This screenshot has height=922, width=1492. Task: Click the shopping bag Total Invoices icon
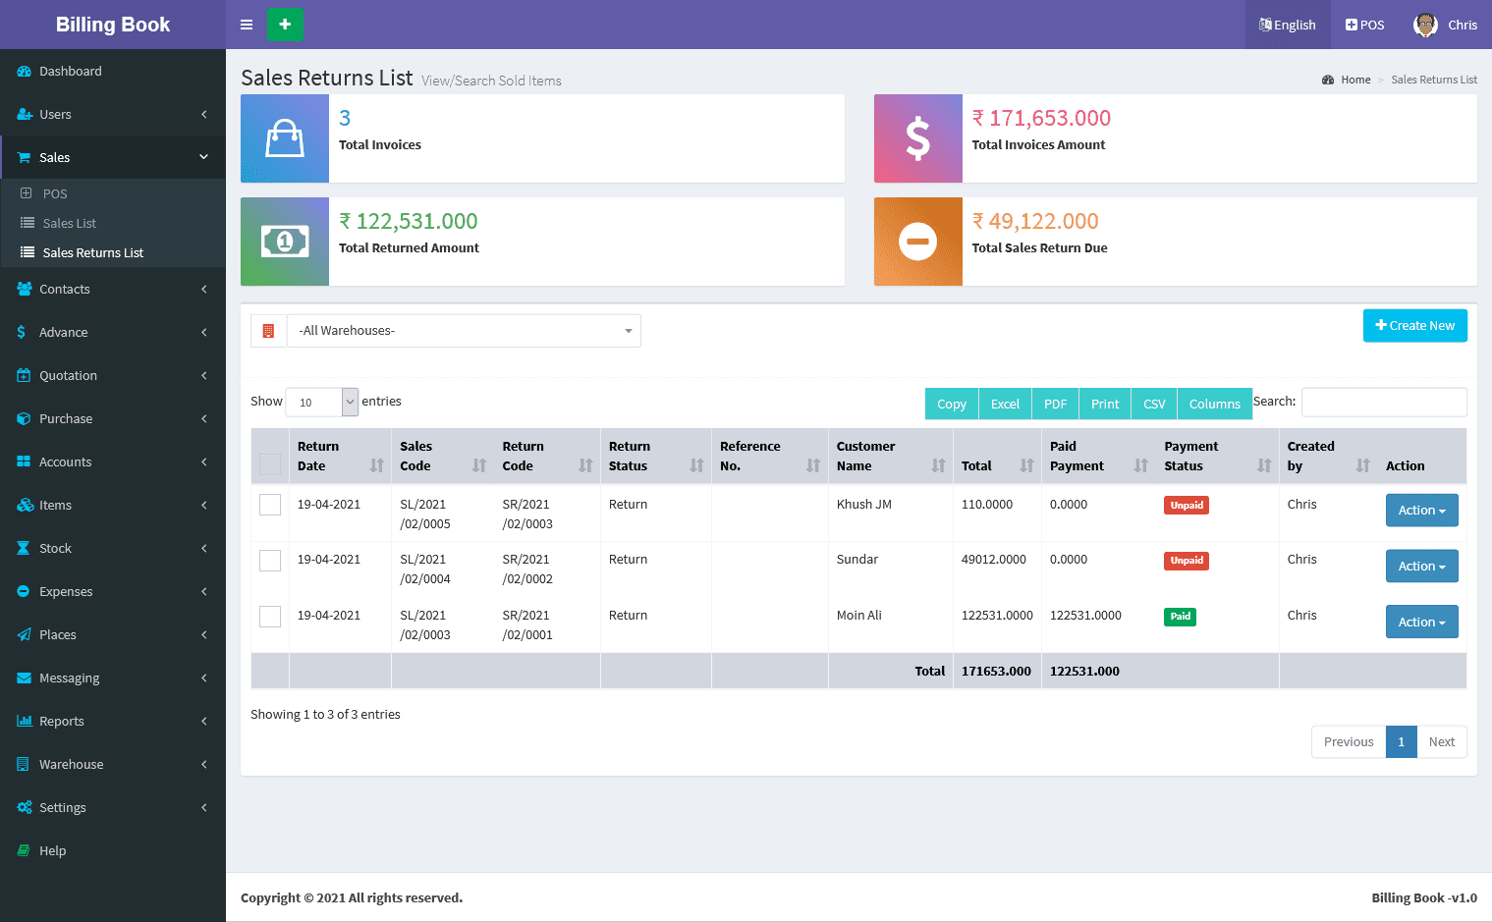pos(285,138)
